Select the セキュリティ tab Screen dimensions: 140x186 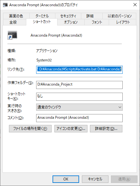68,16
